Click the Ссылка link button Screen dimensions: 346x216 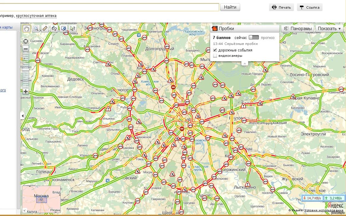pos(310,7)
